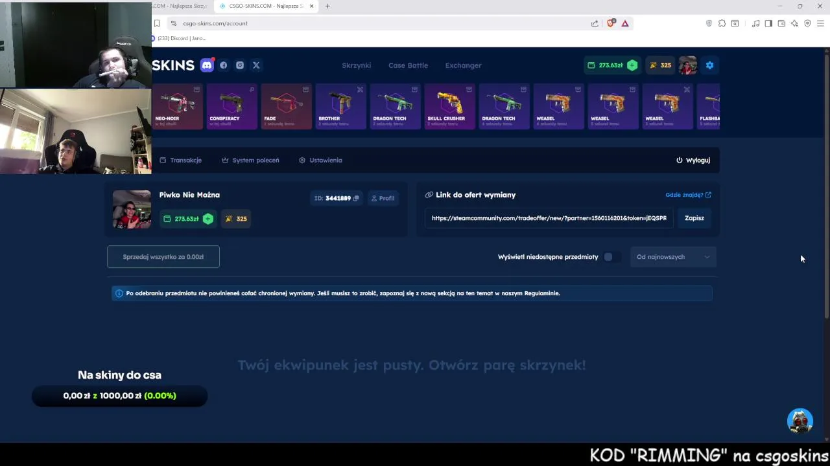830x466 pixels.
Task: Copy the user ID with copy icon
Action: click(x=355, y=198)
